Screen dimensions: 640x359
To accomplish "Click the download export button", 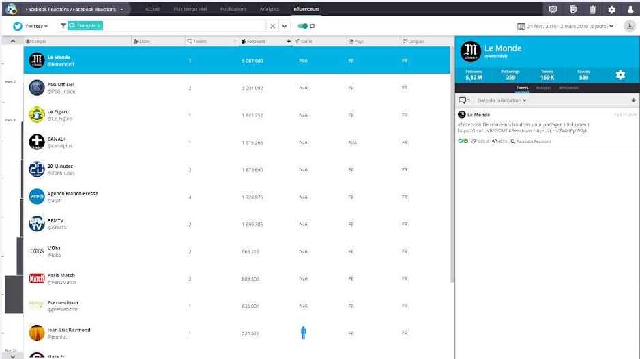I will [629, 26].
